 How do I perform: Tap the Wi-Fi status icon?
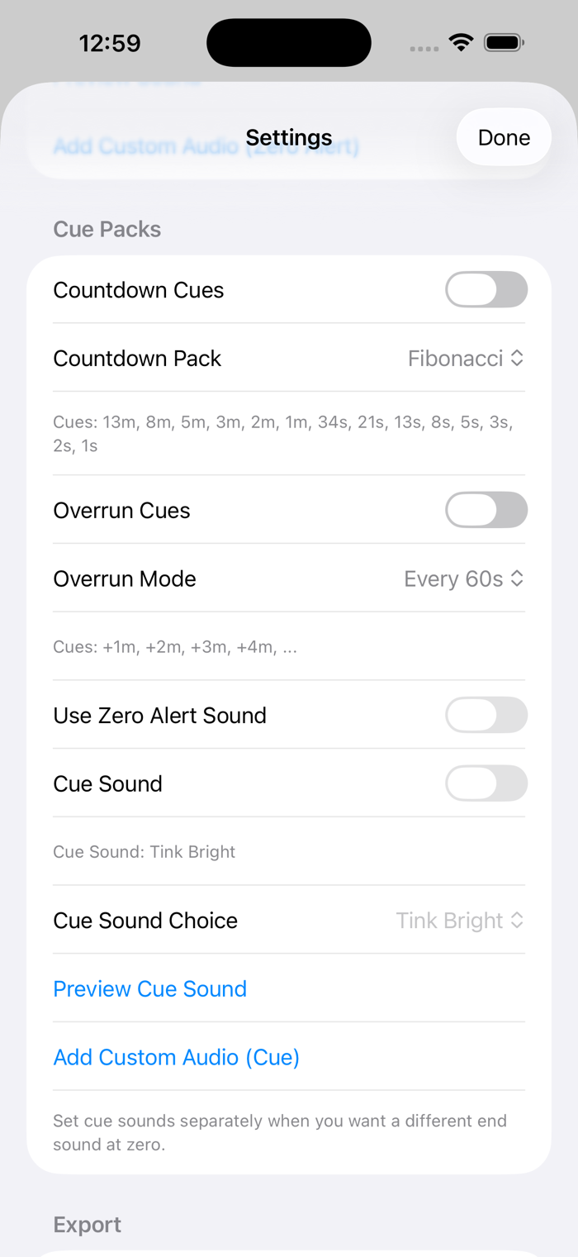click(x=460, y=42)
